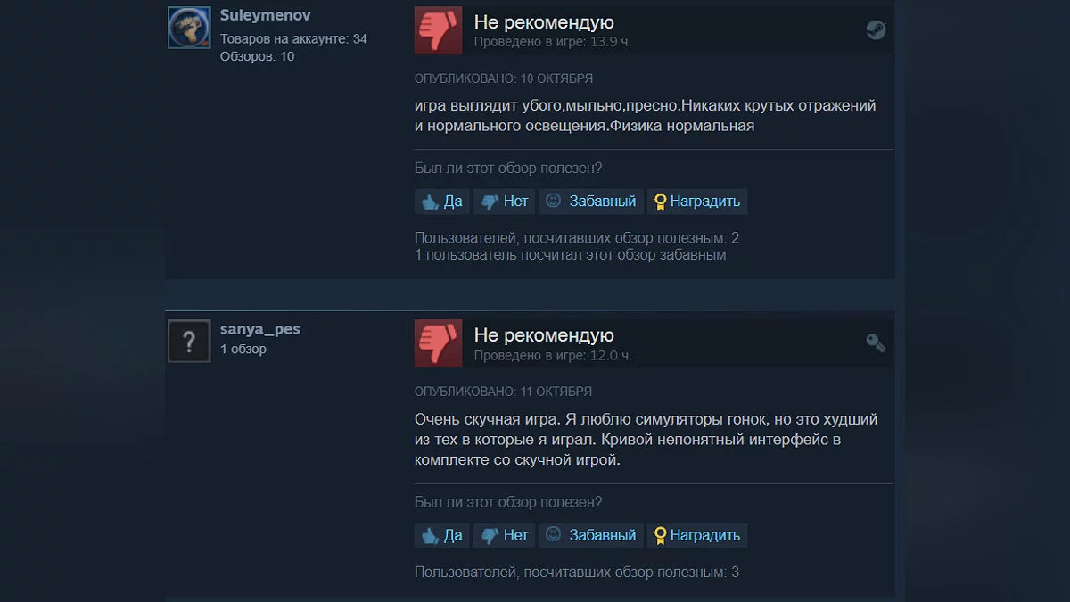1070x602 pixels.
Task: Mark Suleymenov's review as 'Забавный'
Action: (x=591, y=202)
